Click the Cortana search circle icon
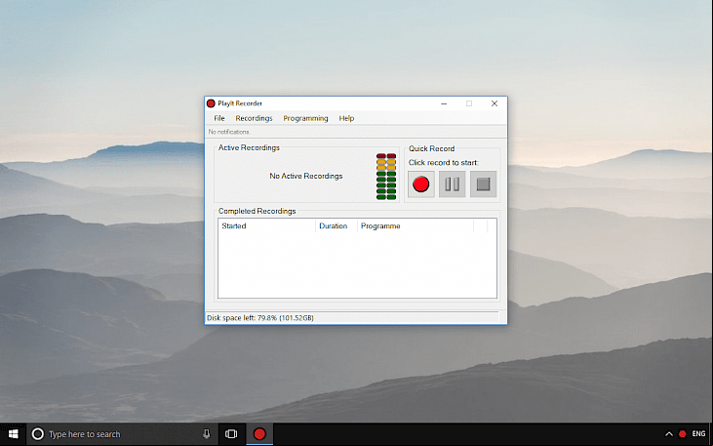713x446 pixels. tap(38, 434)
